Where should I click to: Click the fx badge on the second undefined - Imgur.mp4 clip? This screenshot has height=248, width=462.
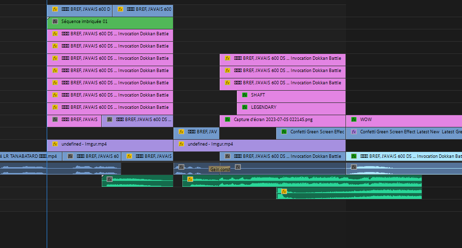pyautogui.click(x=181, y=144)
